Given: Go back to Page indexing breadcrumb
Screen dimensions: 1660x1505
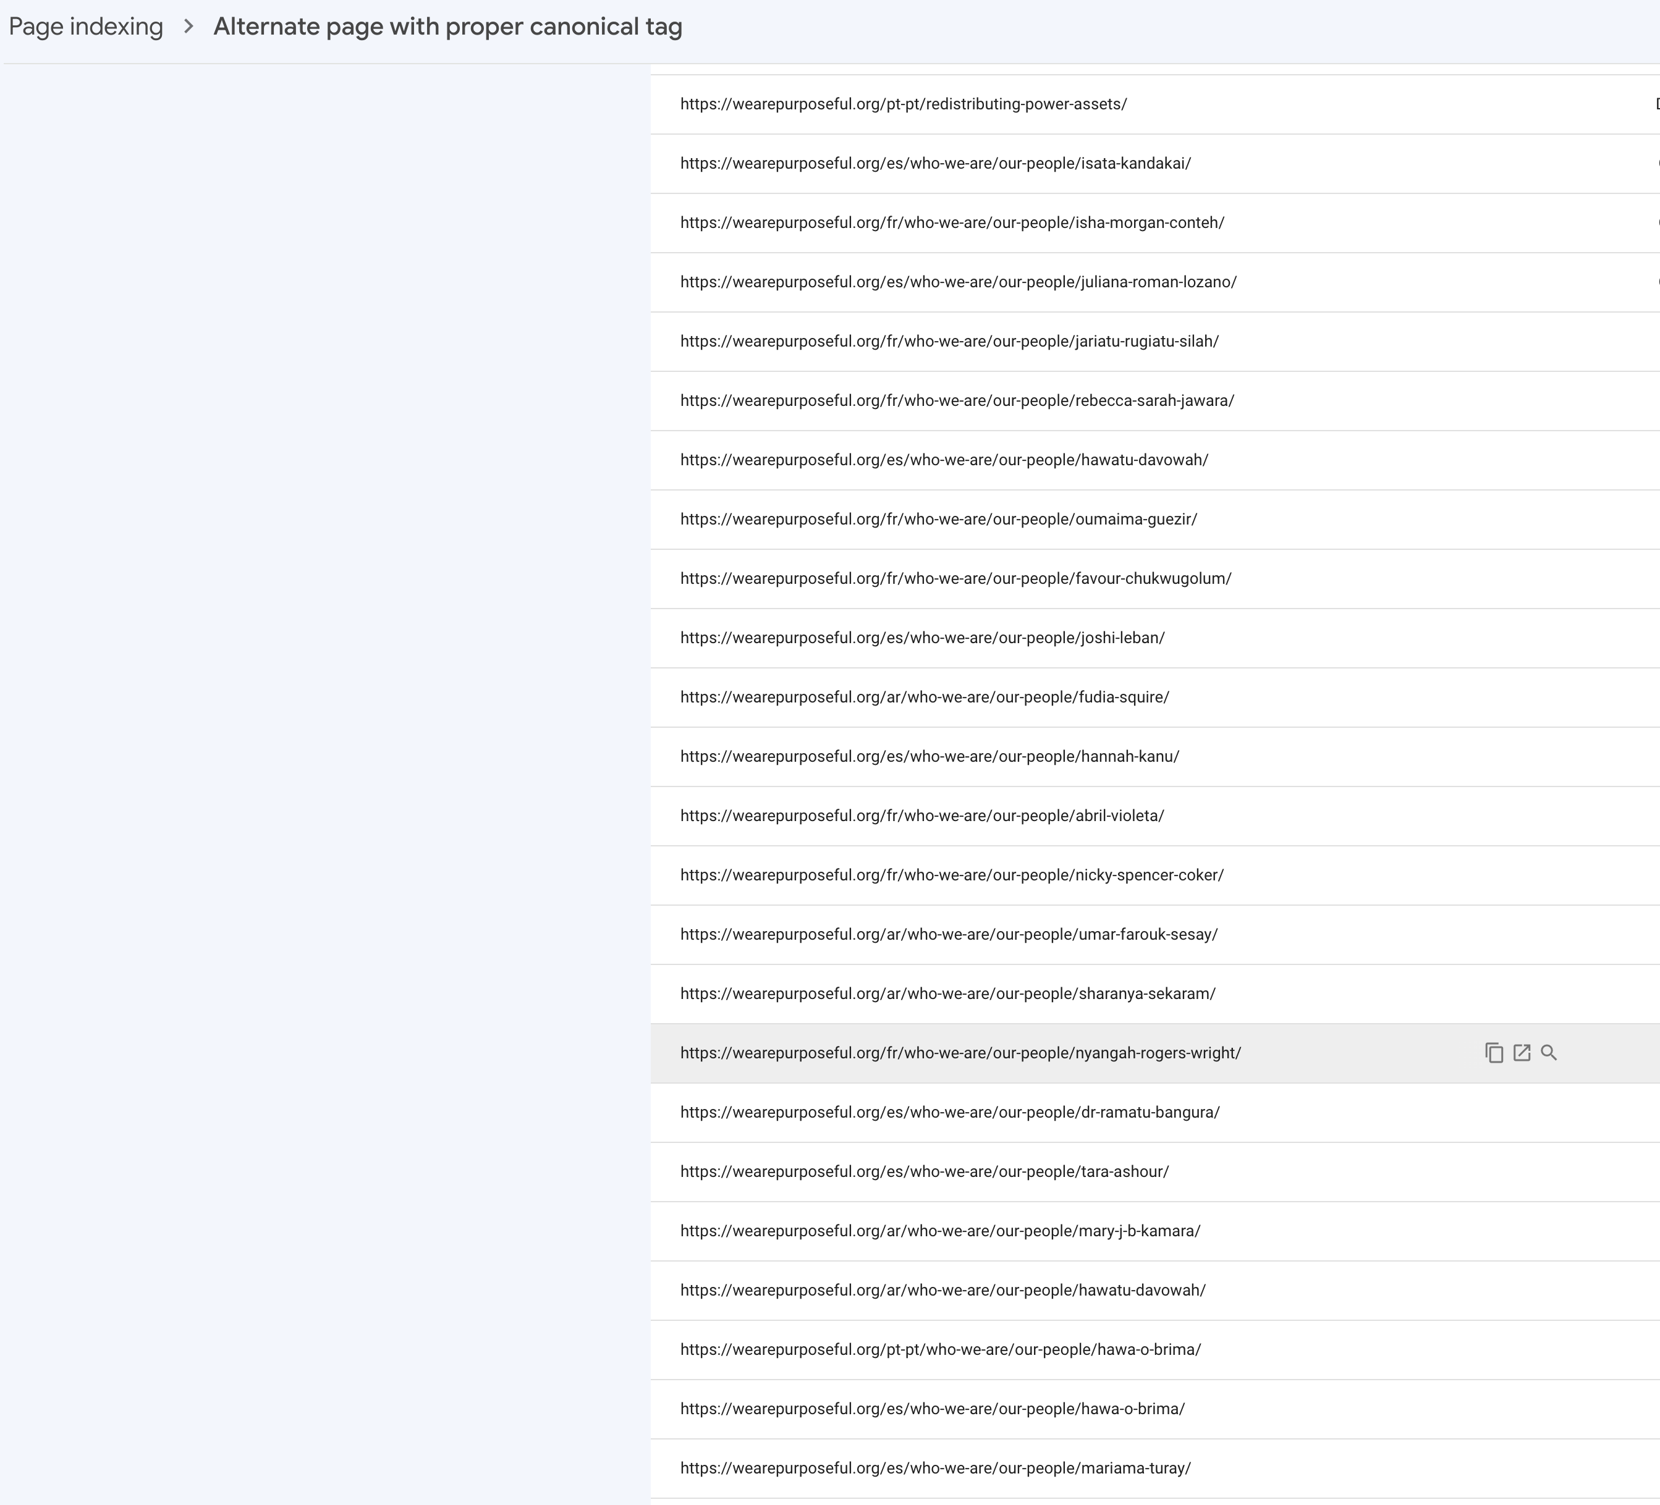Looking at the screenshot, I should [x=86, y=27].
